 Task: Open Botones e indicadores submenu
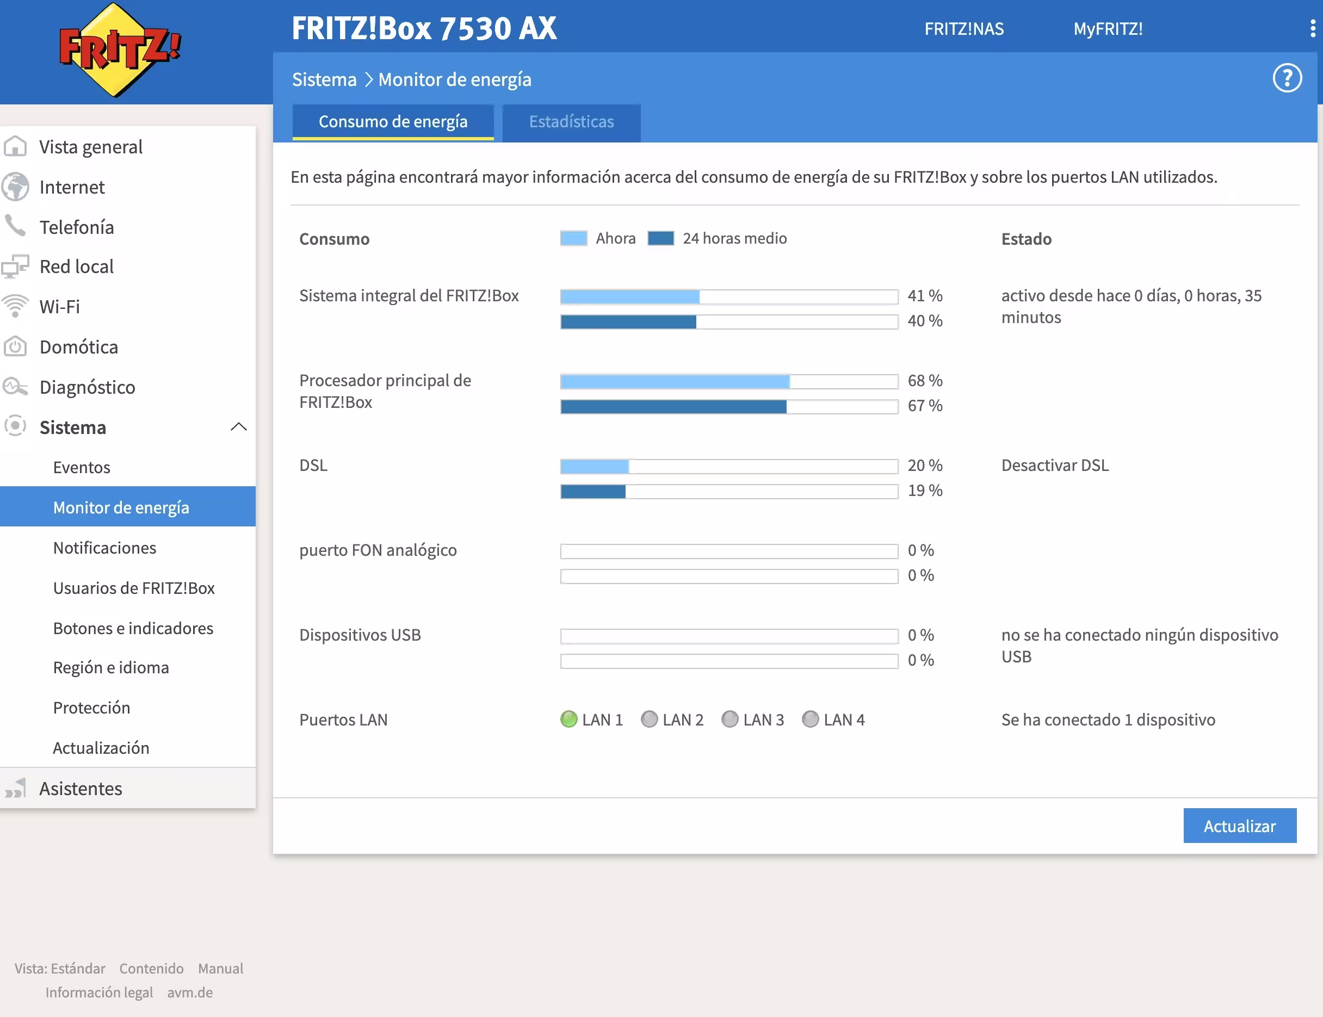click(x=128, y=628)
